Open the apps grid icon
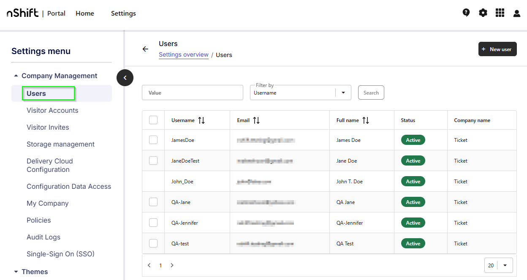Viewport: 527px width, 280px height. (500, 13)
